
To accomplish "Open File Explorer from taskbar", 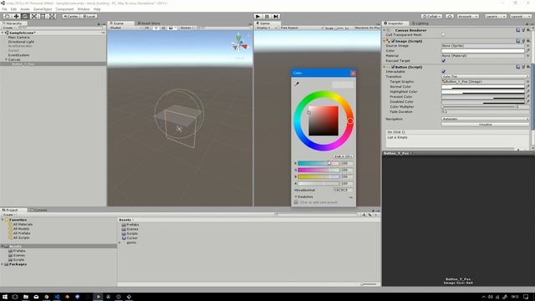I will (26, 297).
